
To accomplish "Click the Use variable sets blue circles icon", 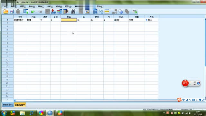I will (120, 12).
